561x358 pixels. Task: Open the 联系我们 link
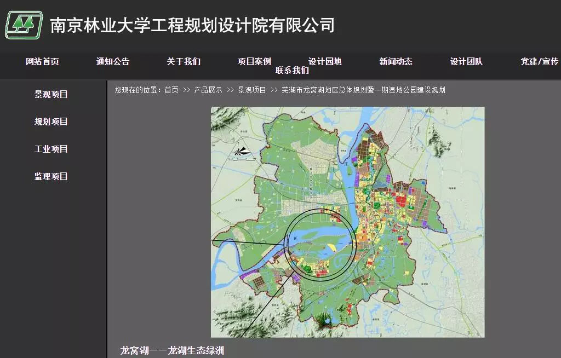pyautogui.click(x=292, y=71)
